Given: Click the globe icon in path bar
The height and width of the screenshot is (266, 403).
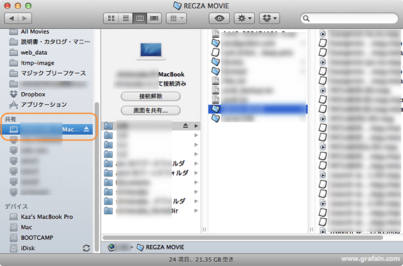Looking at the screenshot, I should [x=111, y=247].
